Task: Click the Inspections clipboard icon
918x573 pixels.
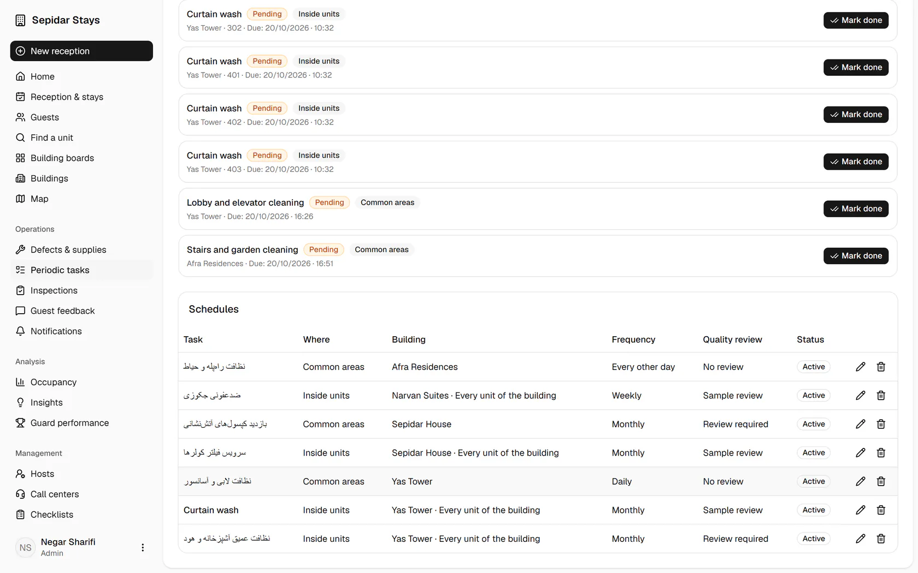Action: tap(20, 290)
